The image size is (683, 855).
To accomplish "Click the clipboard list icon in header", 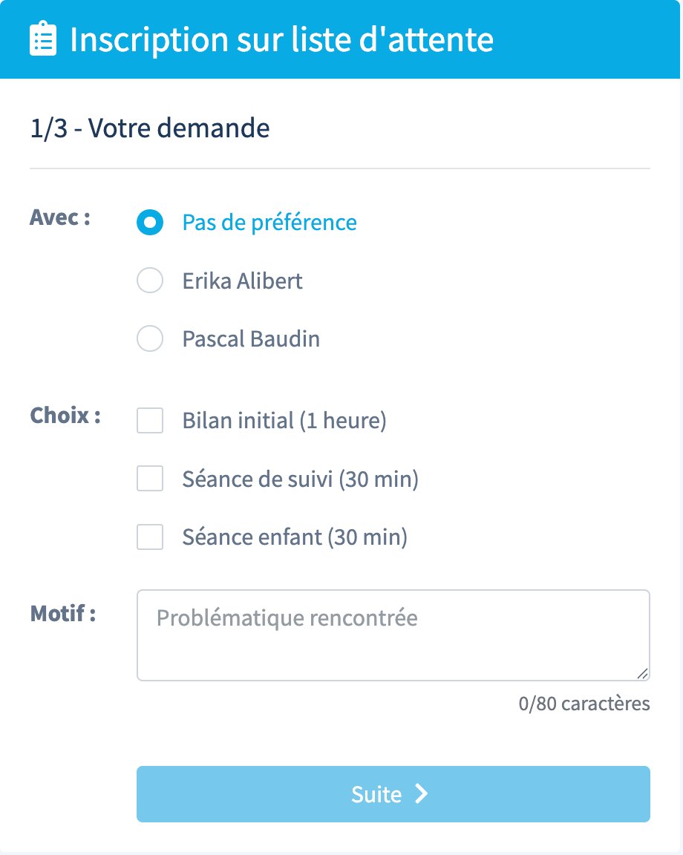I will pos(43,39).
